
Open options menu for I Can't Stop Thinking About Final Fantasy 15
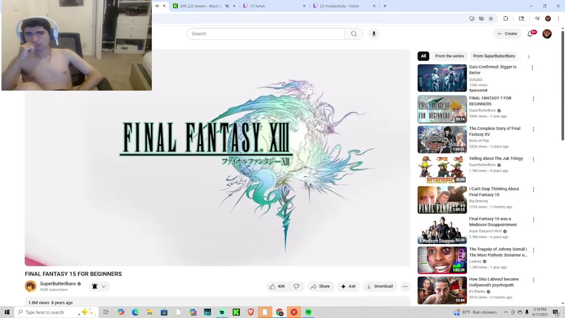533,190
